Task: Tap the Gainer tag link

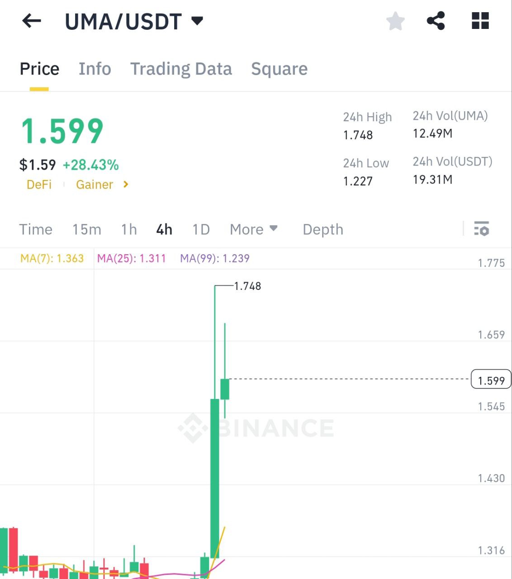Action: click(x=94, y=185)
